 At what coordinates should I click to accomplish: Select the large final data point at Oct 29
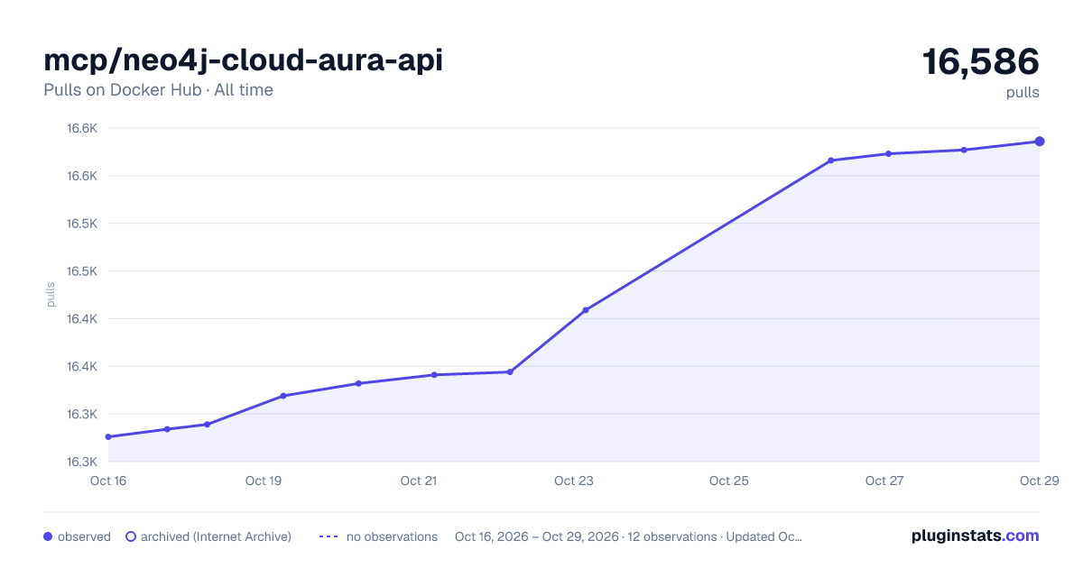1040,142
